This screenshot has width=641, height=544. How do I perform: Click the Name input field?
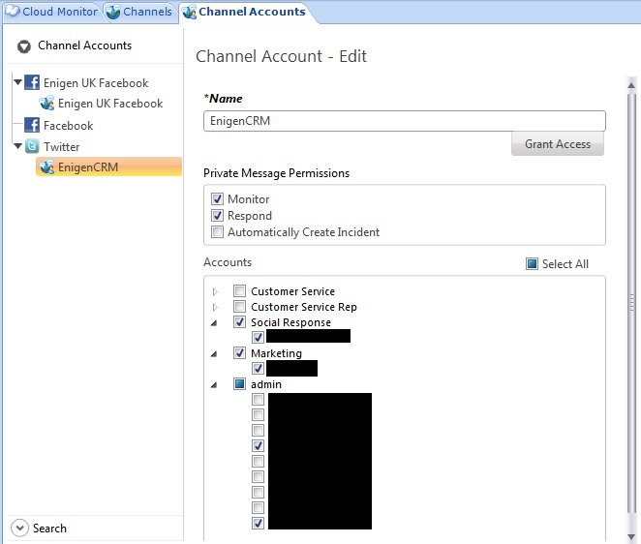(404, 121)
